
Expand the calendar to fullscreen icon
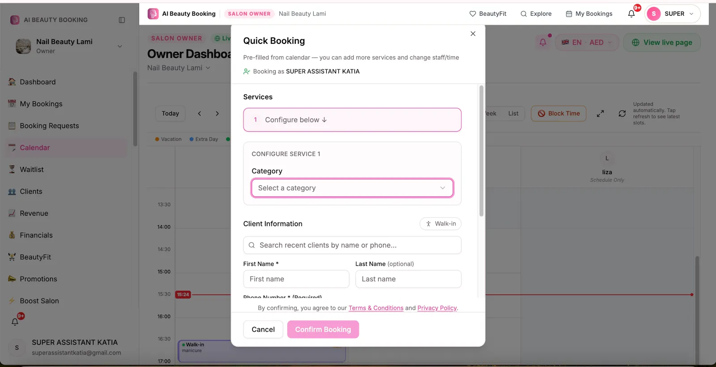pyautogui.click(x=601, y=114)
